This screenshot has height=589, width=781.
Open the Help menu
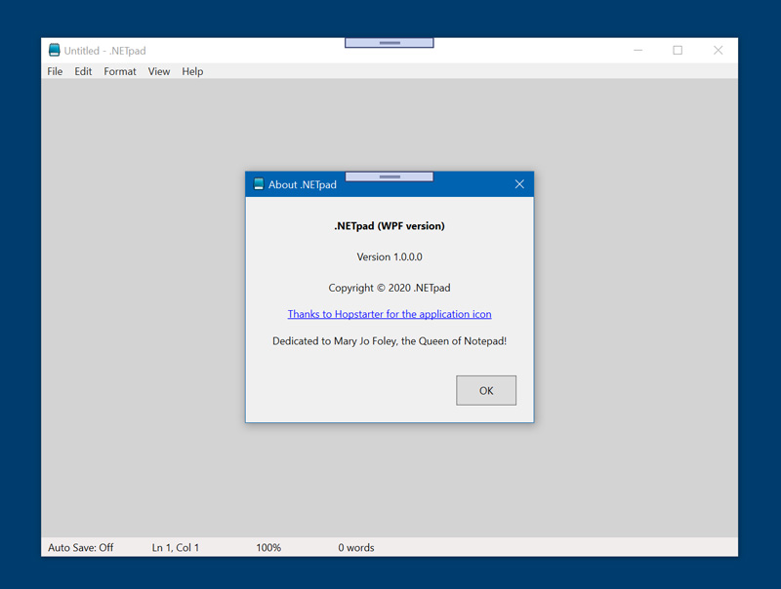[192, 71]
